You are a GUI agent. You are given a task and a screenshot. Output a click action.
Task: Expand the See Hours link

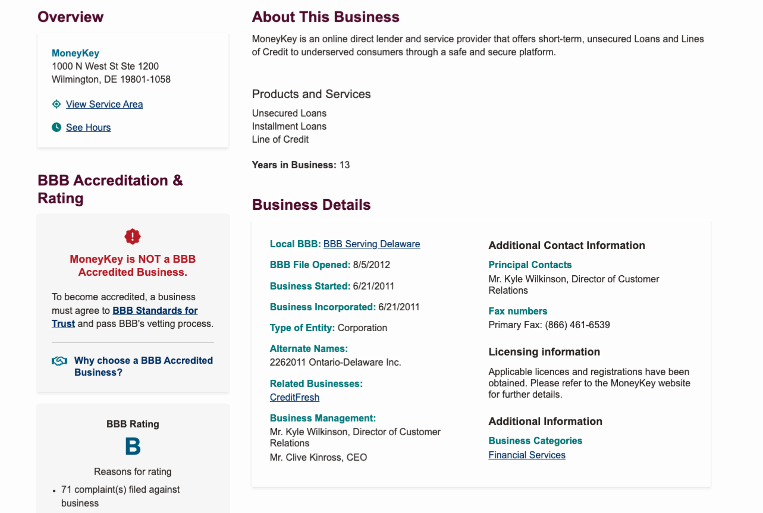point(88,127)
